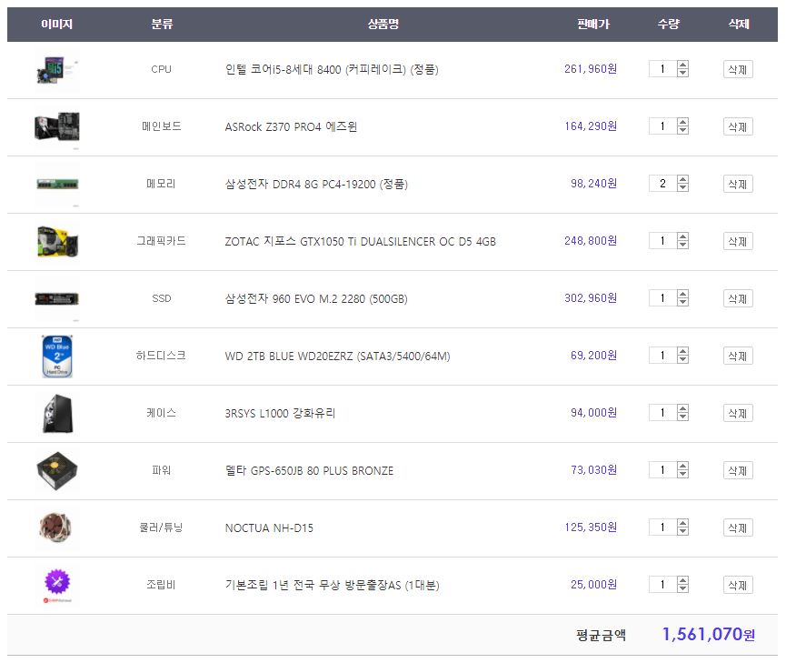Open the Samsung DDR4 memory thumbnail
The image size is (786, 663).
point(57,185)
